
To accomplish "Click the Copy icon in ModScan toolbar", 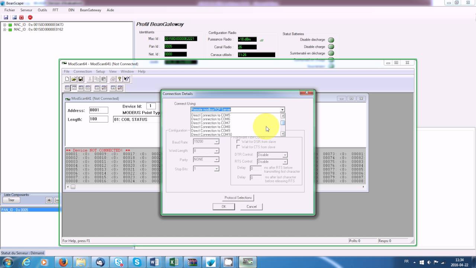I will (97, 79).
